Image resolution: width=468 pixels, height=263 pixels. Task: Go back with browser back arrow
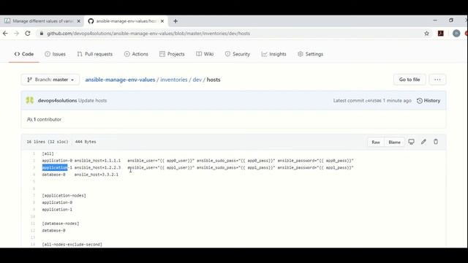(x=5, y=34)
